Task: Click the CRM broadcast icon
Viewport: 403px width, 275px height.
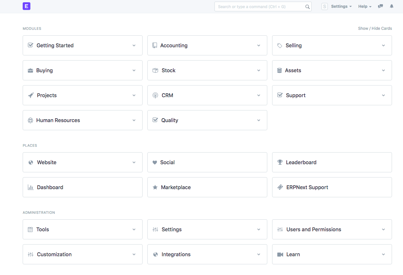Action: pyautogui.click(x=155, y=95)
